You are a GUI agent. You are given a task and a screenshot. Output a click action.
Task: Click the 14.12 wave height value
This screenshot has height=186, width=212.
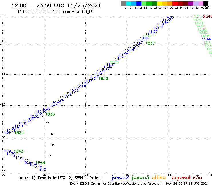tap(201, 26)
